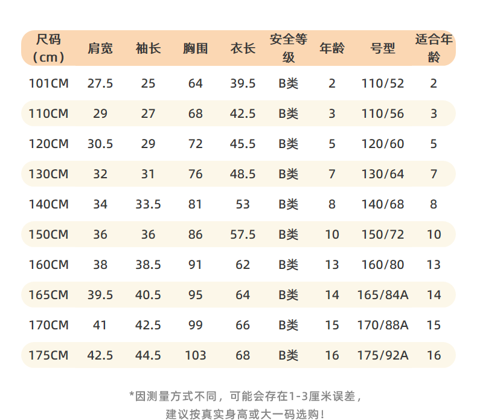Screen dimensions: 477x420
Task: Click garment length value 48.5
Action: pos(243,174)
